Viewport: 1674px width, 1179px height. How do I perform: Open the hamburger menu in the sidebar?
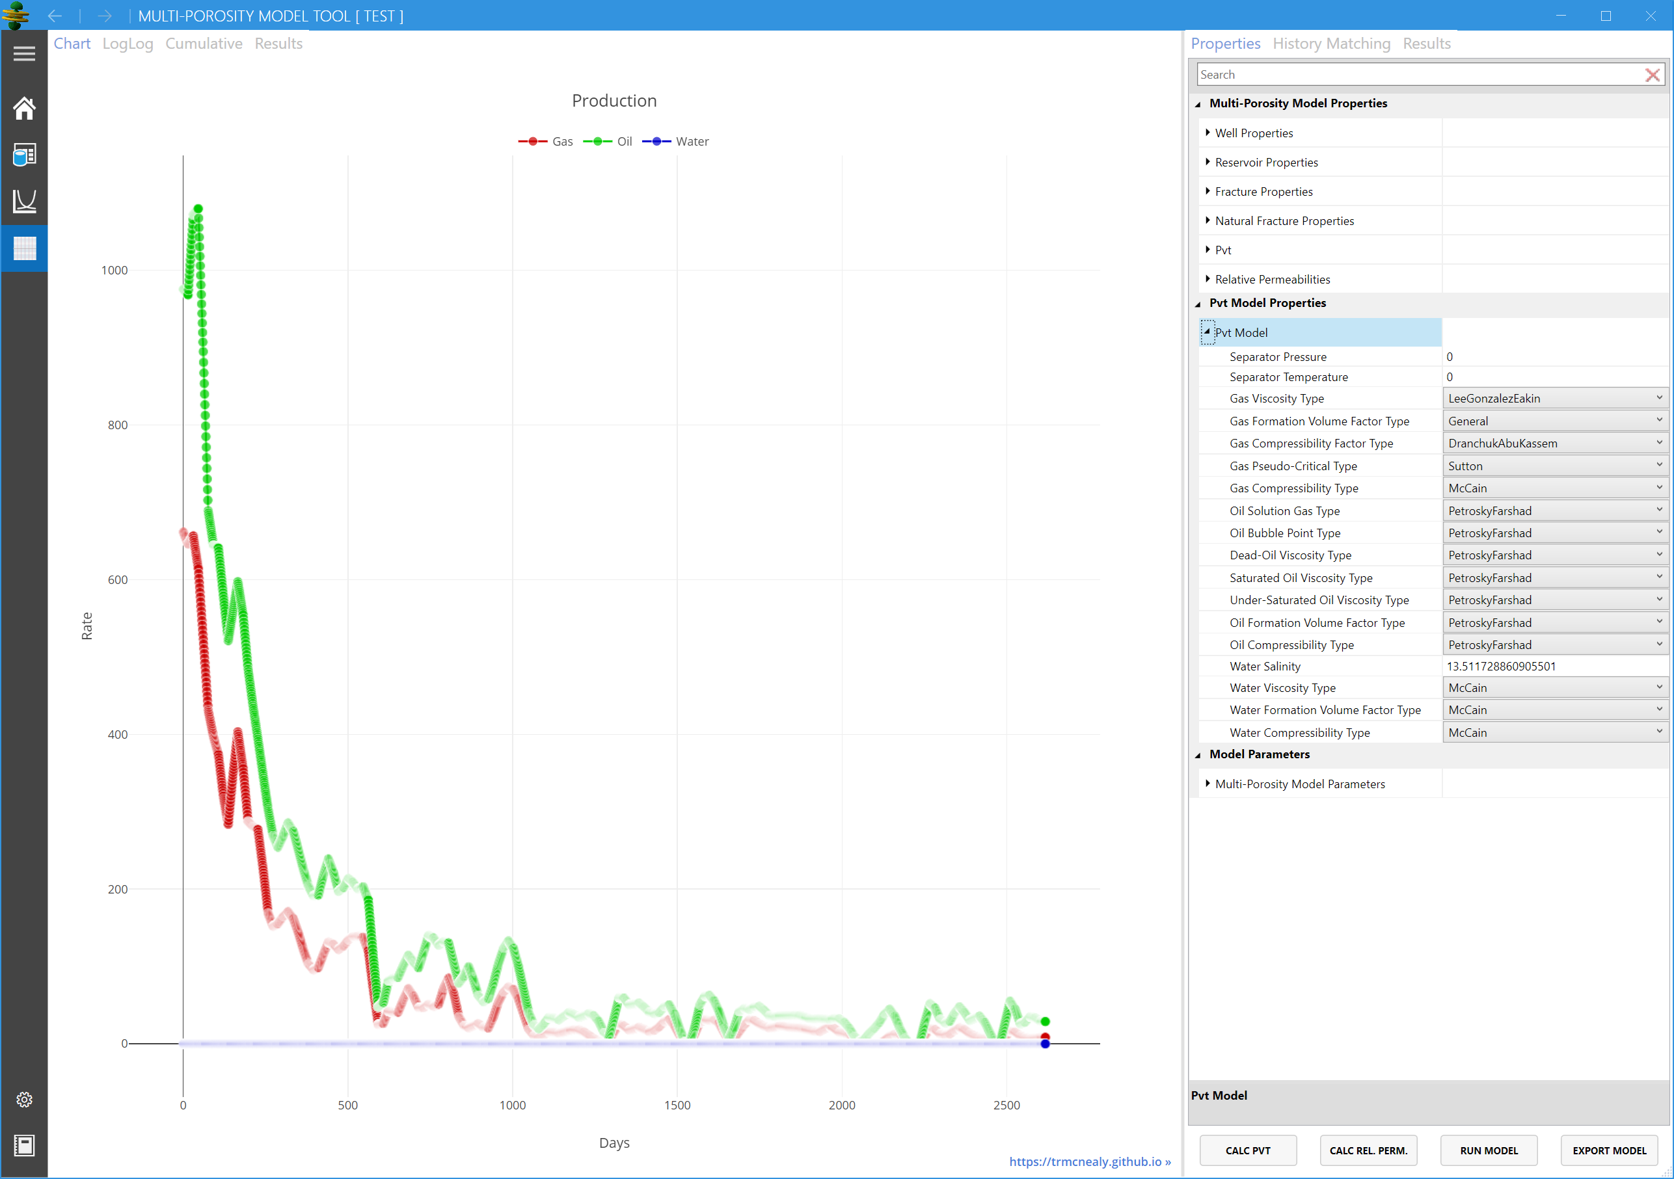click(x=24, y=54)
